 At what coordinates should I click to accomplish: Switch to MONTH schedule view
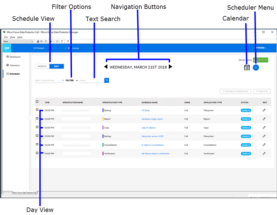click(42, 66)
